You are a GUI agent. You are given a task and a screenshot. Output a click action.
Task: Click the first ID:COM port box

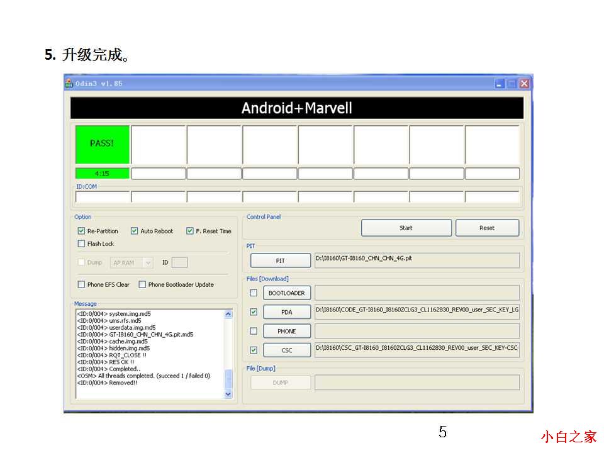pos(103,197)
